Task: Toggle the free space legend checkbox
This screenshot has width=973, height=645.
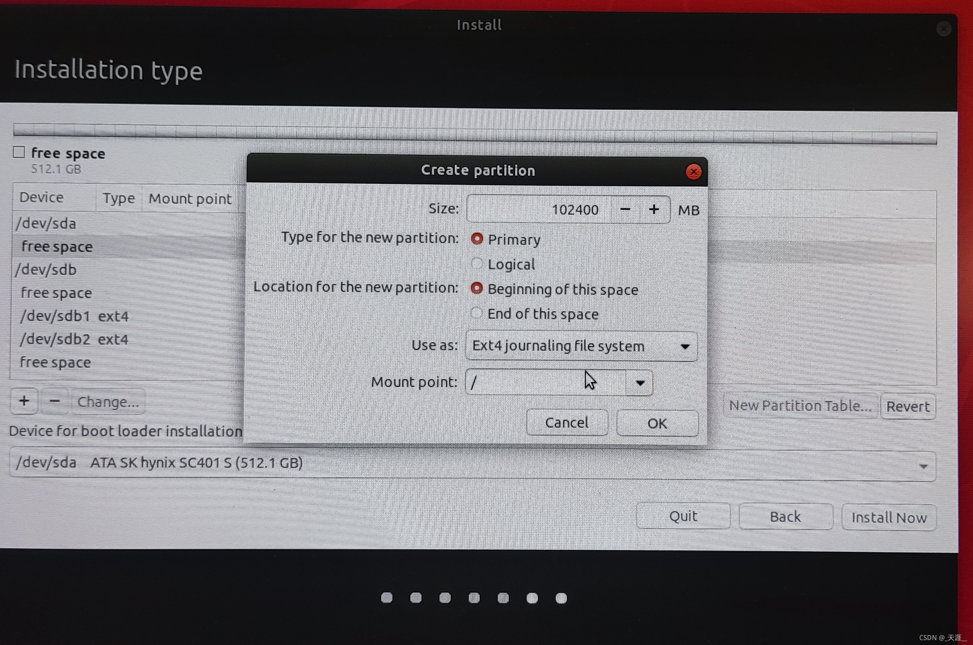Action: tap(19, 152)
